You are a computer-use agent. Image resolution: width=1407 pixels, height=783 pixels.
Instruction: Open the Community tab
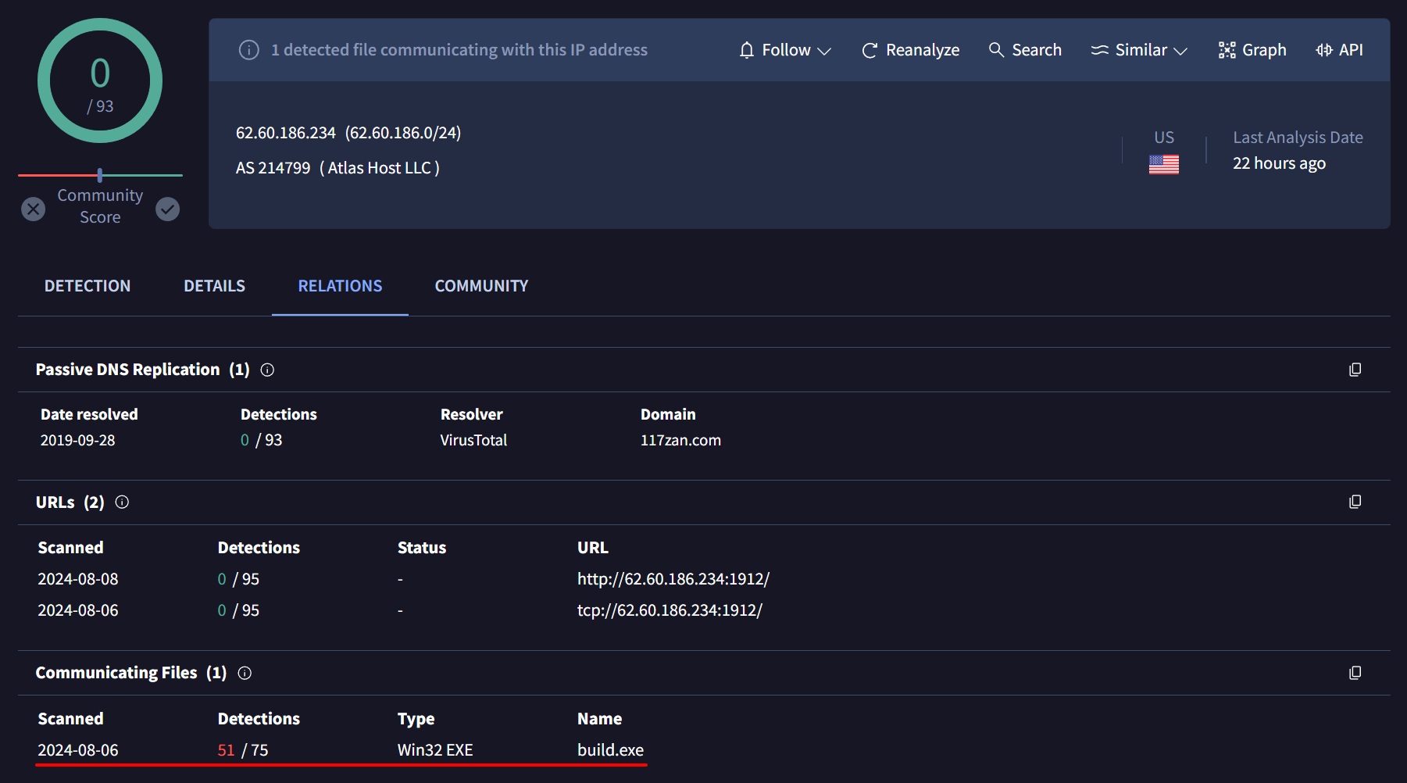481,286
